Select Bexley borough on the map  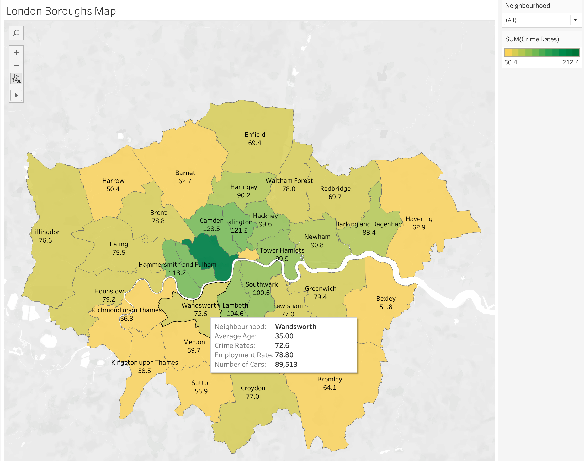coord(386,302)
